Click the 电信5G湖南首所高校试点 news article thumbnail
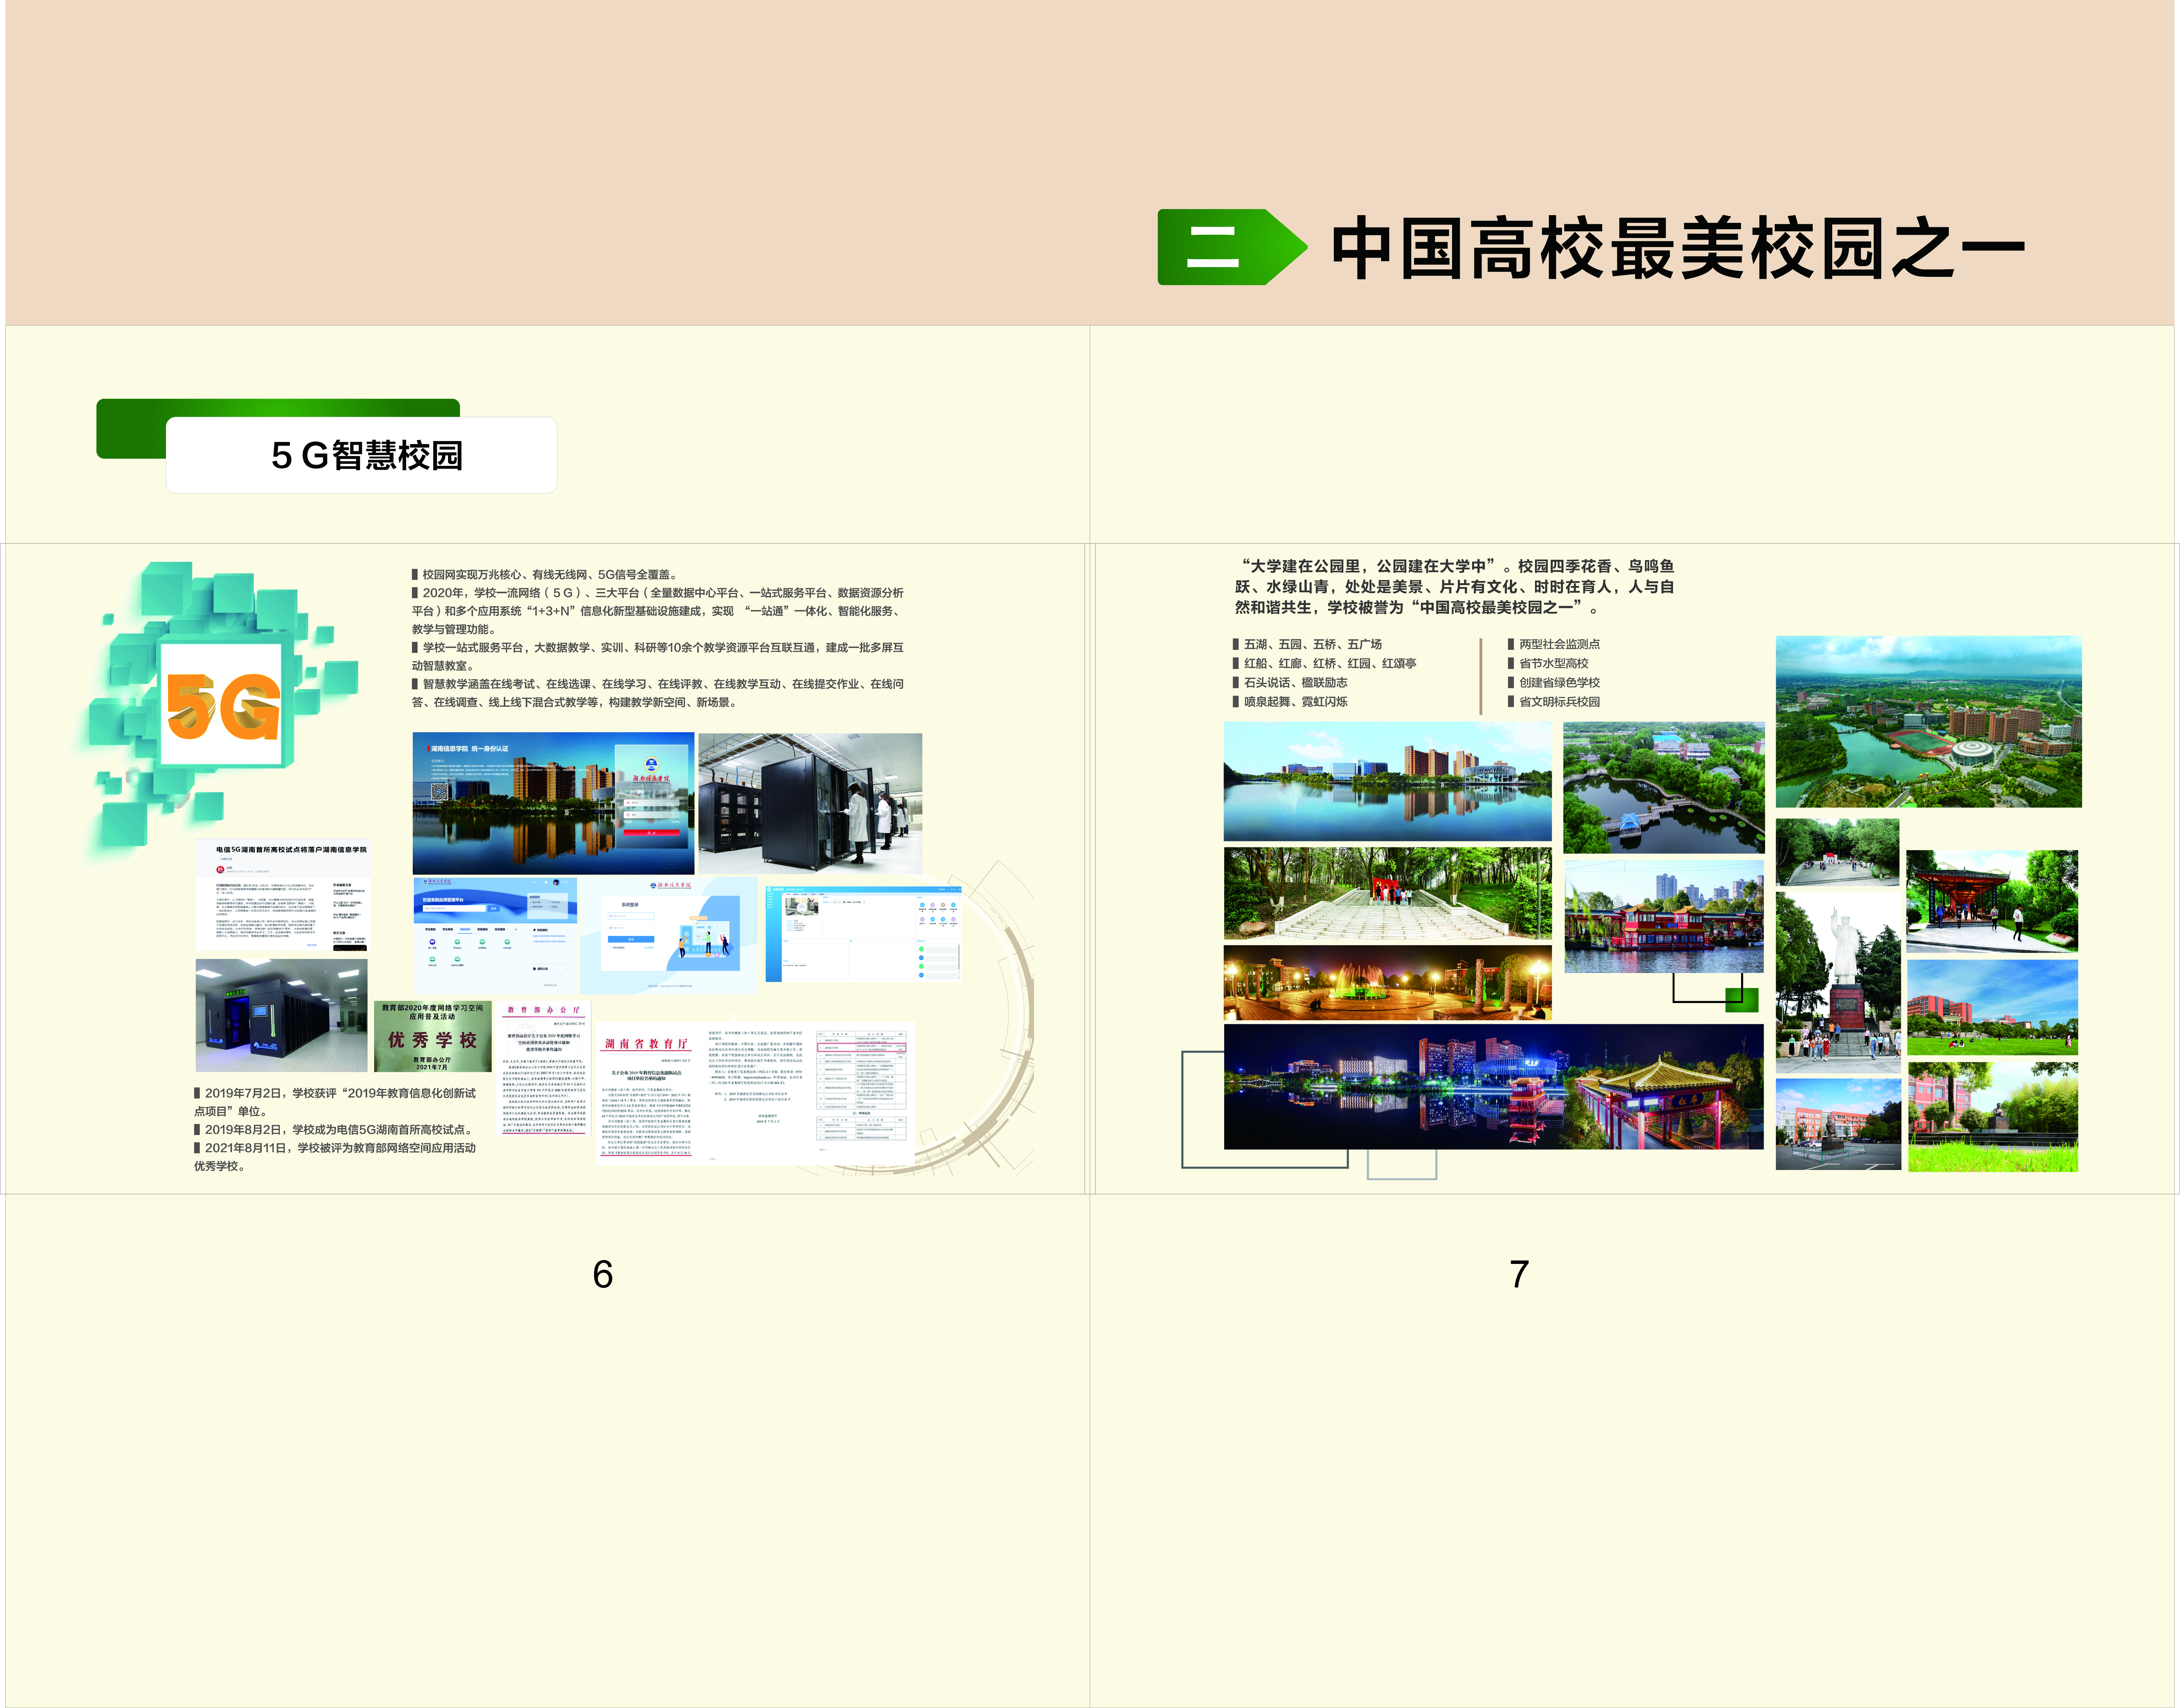This screenshot has width=2180, height=1708. click(x=283, y=895)
